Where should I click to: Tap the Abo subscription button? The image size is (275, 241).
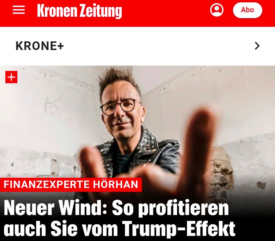(x=248, y=10)
